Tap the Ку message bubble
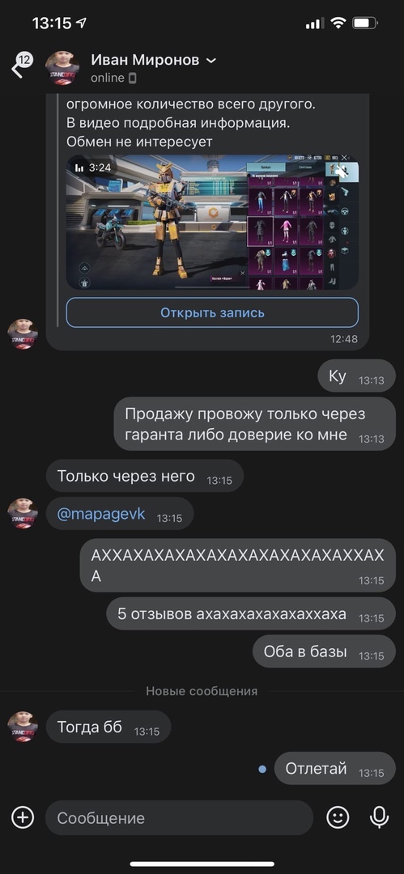The width and height of the screenshot is (404, 874). point(356,376)
